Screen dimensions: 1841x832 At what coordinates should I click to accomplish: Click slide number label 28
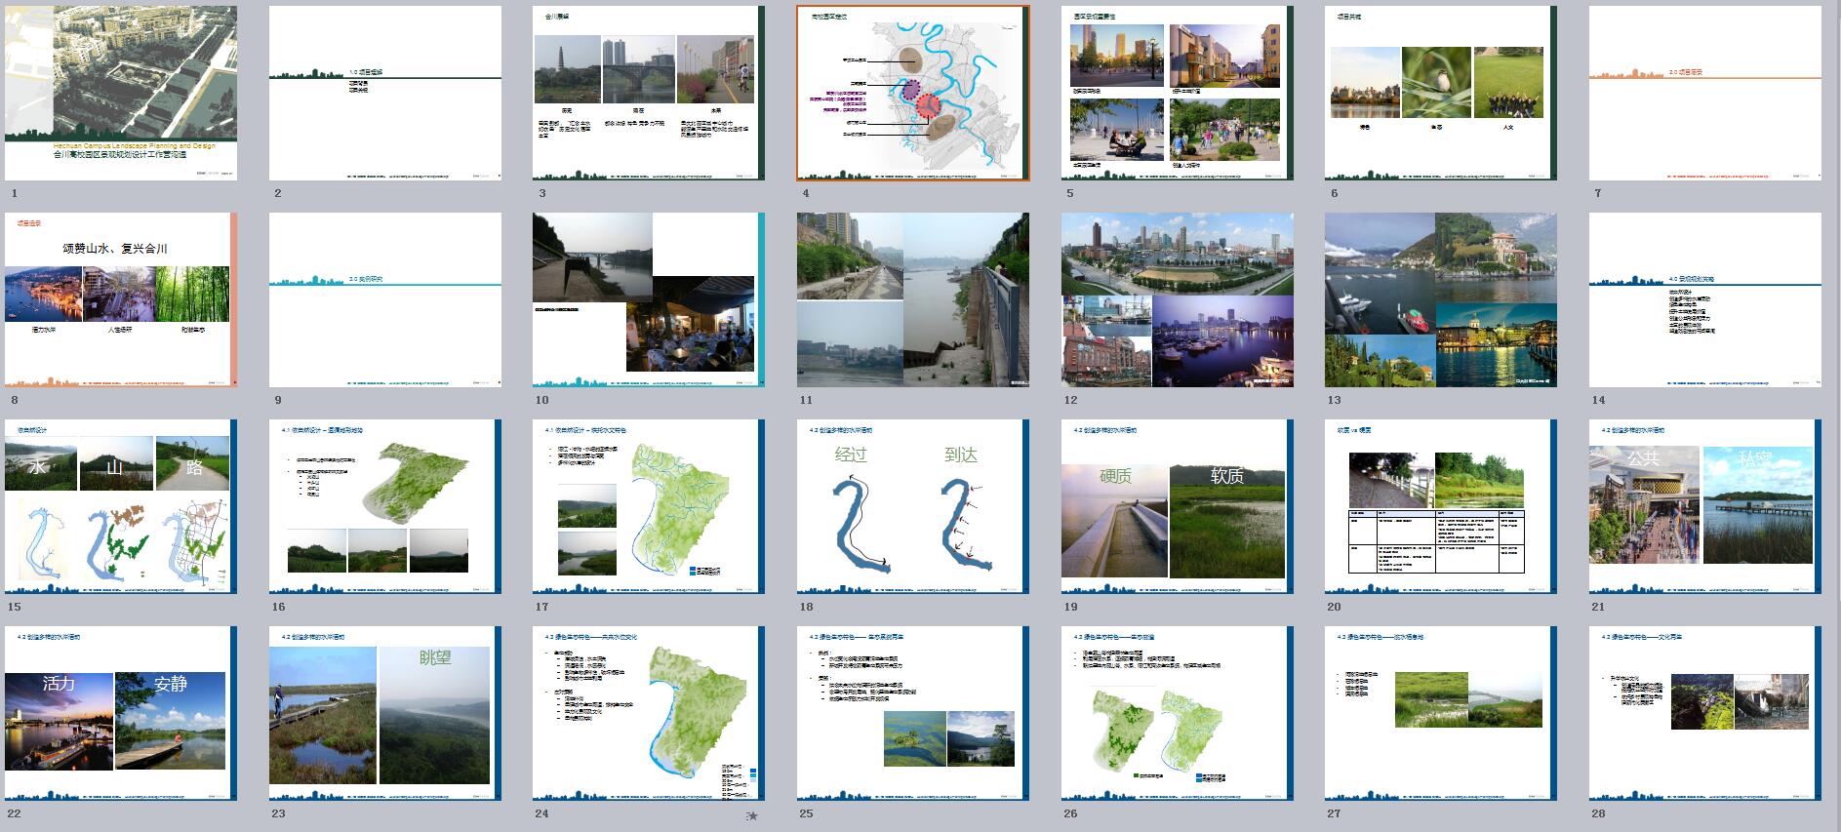coord(1598,813)
